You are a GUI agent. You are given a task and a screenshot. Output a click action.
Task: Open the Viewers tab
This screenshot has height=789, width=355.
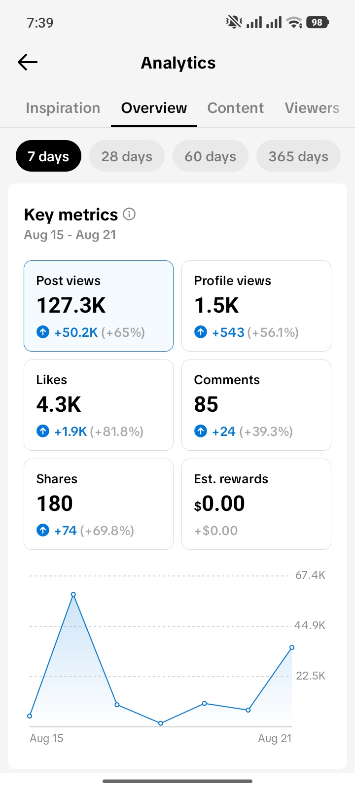tap(312, 108)
